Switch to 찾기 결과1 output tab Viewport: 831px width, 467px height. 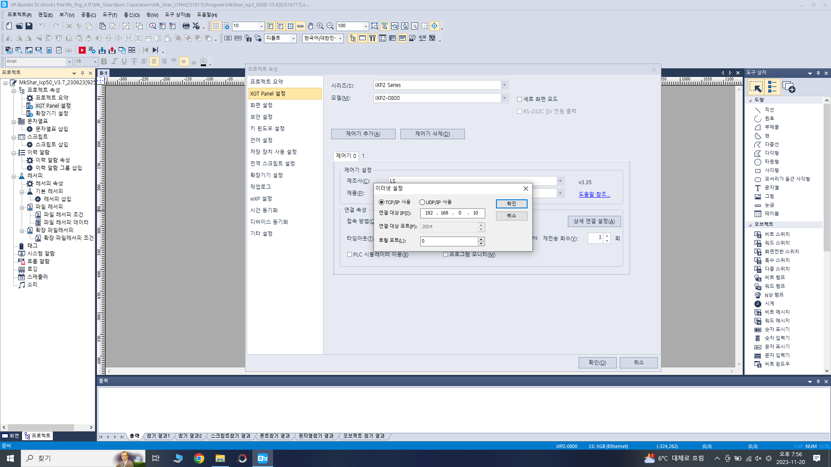158,436
